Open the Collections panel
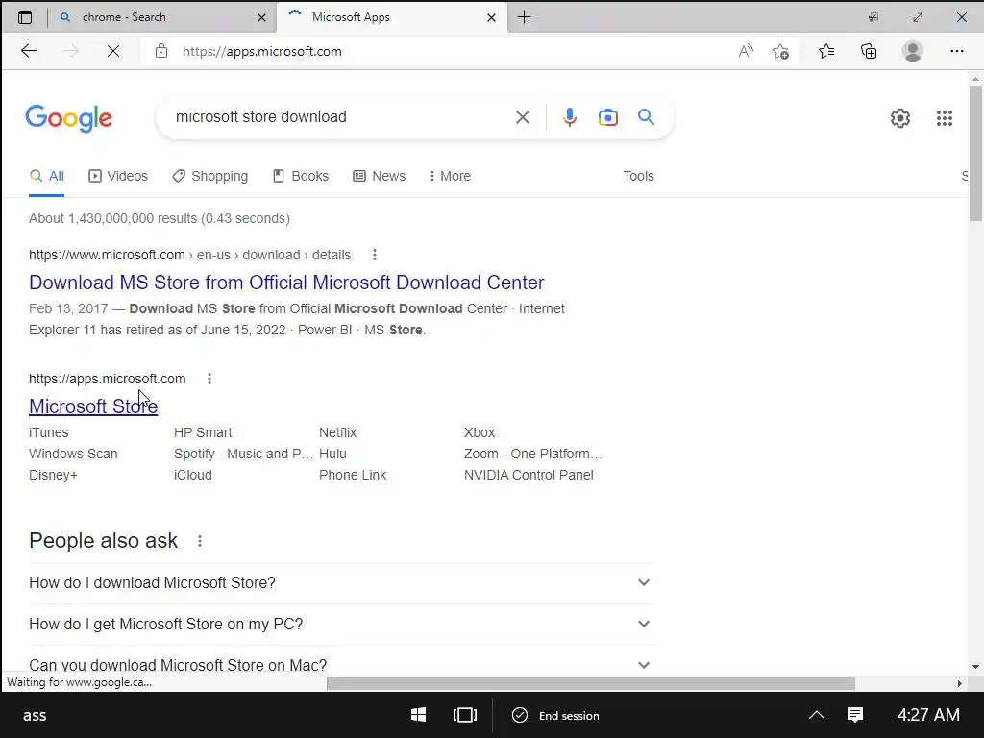Screen dimensions: 984x738 pyautogui.click(x=869, y=51)
